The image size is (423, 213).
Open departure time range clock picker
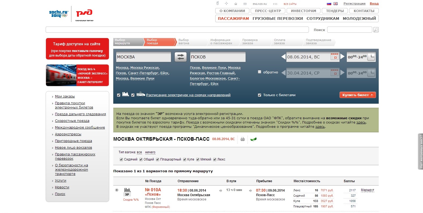pos(371,57)
